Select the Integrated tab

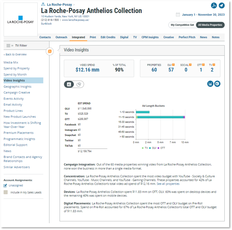click(78, 37)
